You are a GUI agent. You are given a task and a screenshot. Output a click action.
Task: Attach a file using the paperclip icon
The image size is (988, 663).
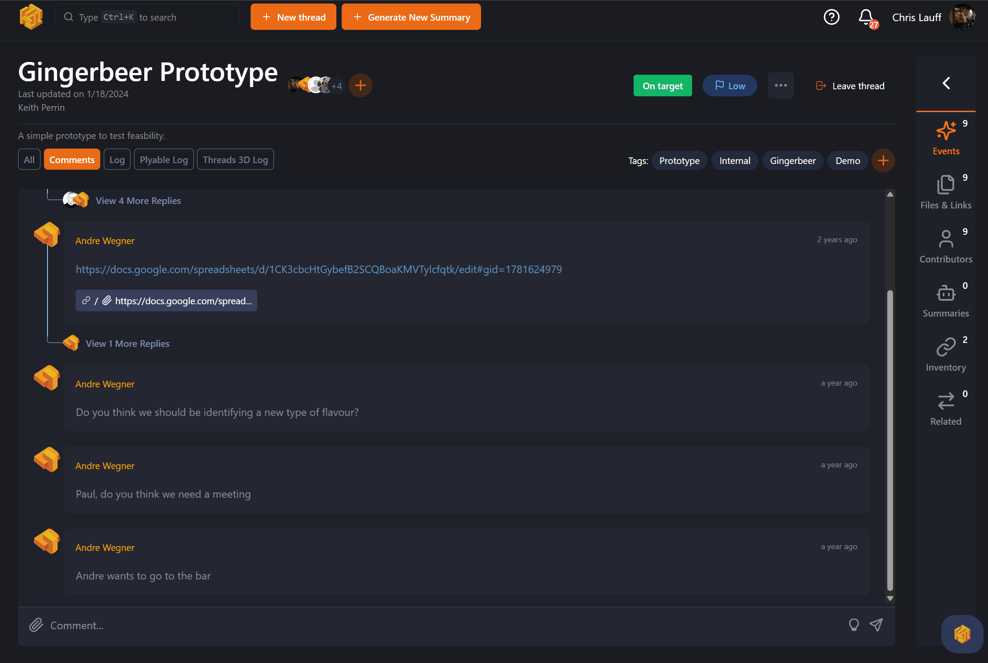(36, 625)
